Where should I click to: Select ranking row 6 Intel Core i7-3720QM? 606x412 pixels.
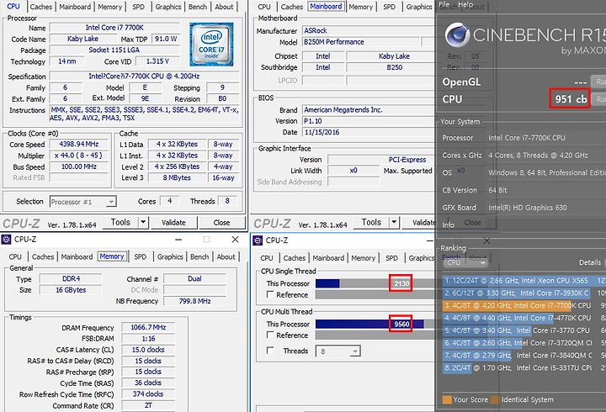click(x=524, y=343)
